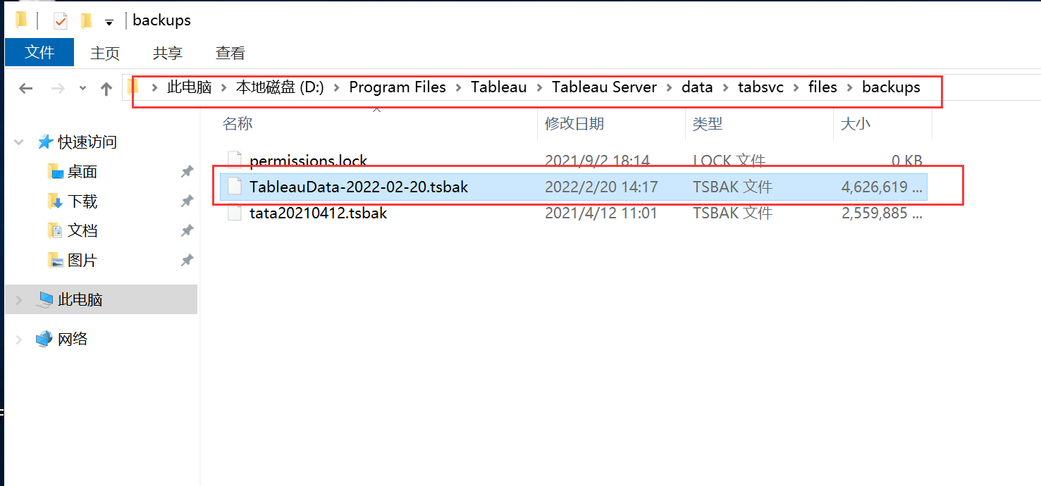Viewport: 1041px width, 486px height.
Task: Expand chevron after Tableau Server breadcrumb
Action: (x=670, y=88)
